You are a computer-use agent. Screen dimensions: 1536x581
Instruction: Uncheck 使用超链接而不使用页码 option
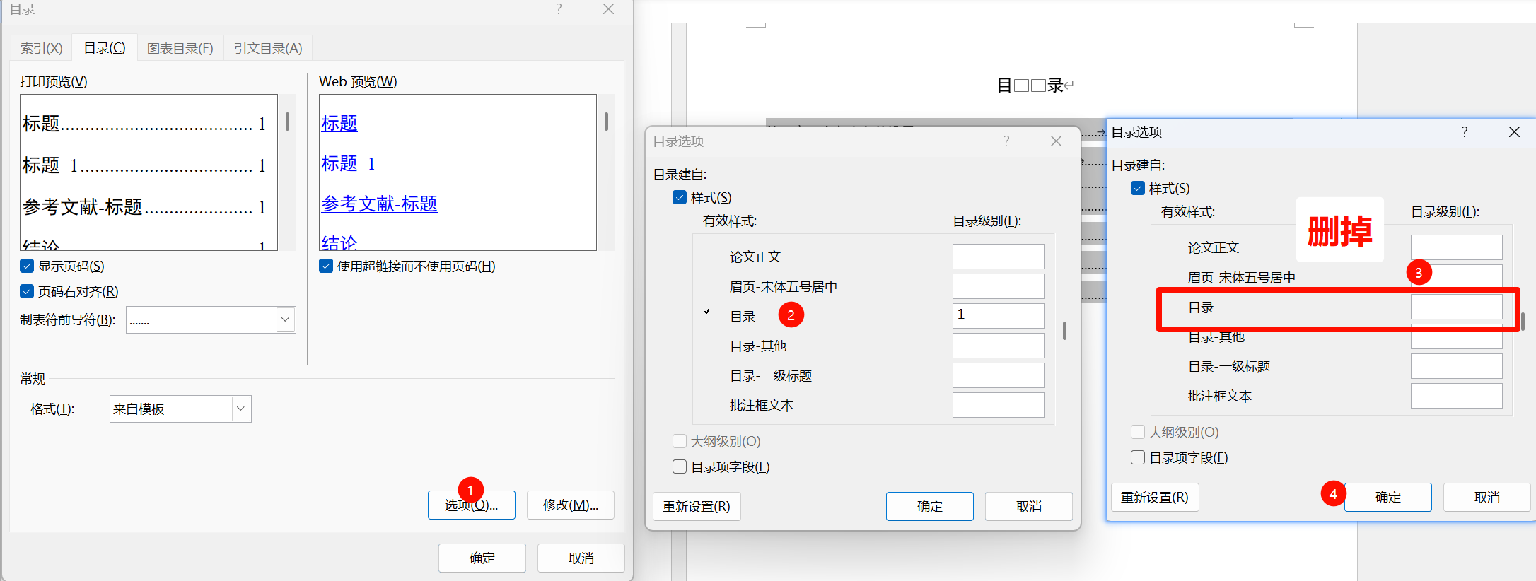326,266
